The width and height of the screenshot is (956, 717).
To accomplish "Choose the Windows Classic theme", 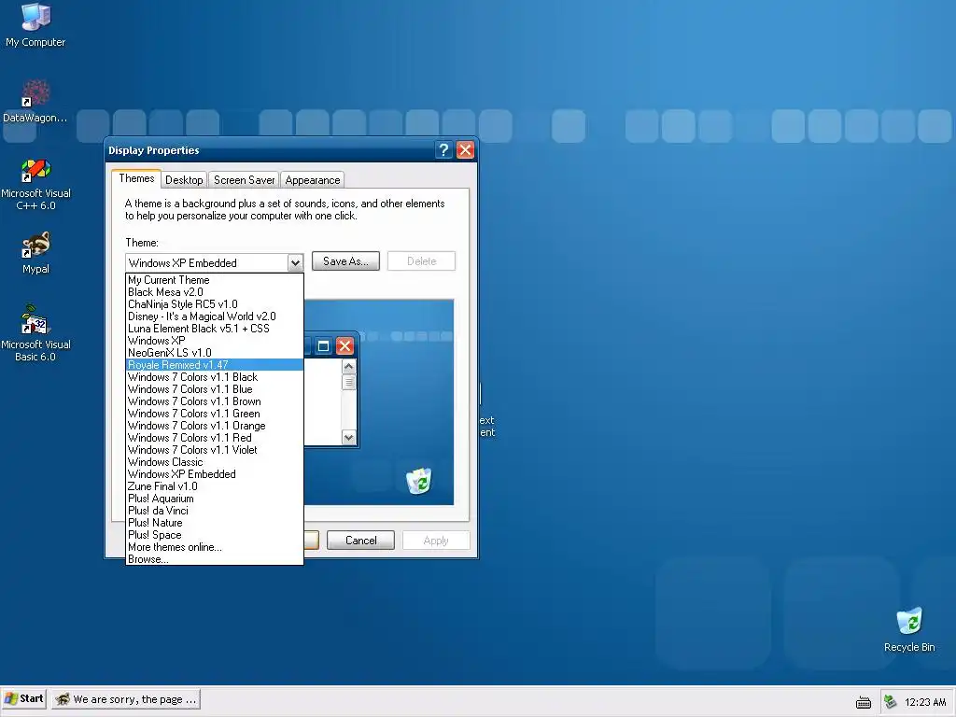I will (x=215, y=462).
